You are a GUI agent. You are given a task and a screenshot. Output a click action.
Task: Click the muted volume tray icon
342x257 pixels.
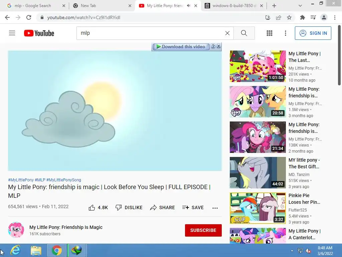(308, 251)
